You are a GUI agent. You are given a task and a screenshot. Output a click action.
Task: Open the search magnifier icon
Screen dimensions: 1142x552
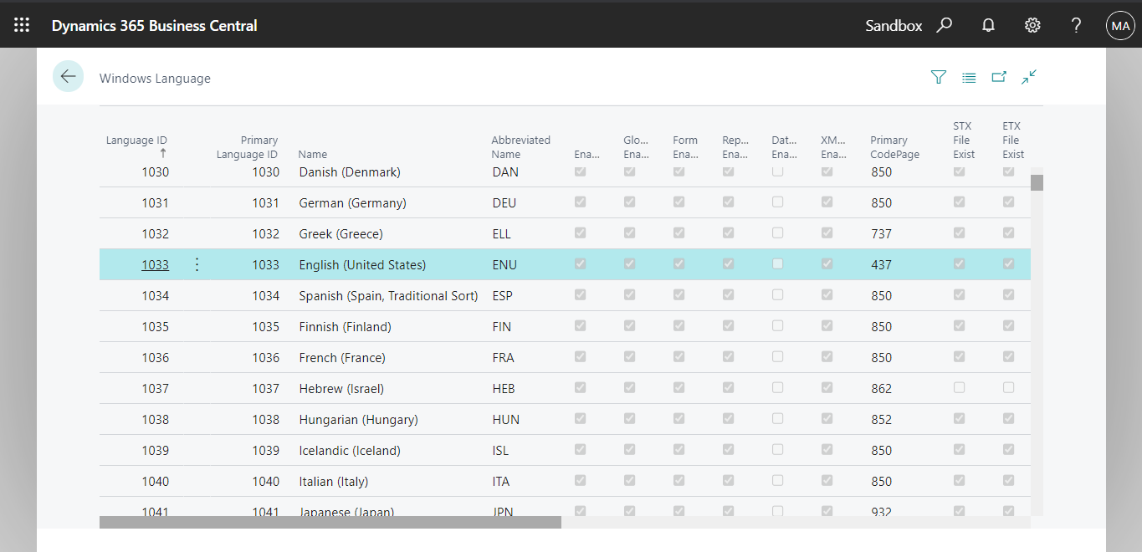[945, 25]
